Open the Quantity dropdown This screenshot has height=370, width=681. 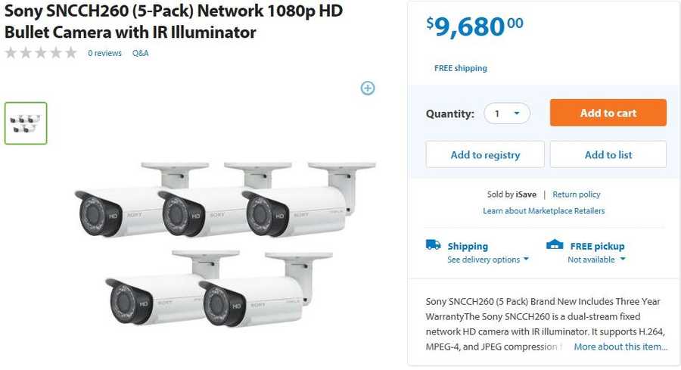pyautogui.click(x=507, y=113)
